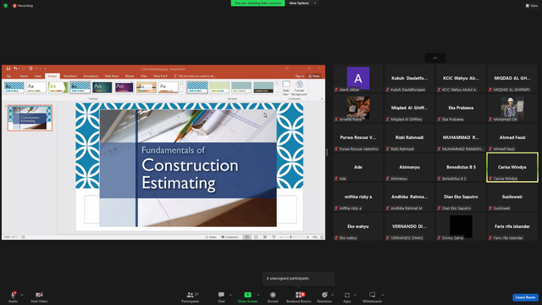Open the Participants panel
This screenshot has width=542, height=305.
coord(191,297)
